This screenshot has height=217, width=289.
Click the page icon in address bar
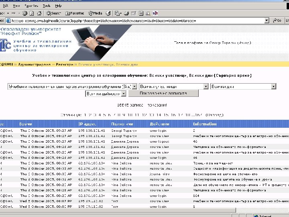tap(8, 20)
